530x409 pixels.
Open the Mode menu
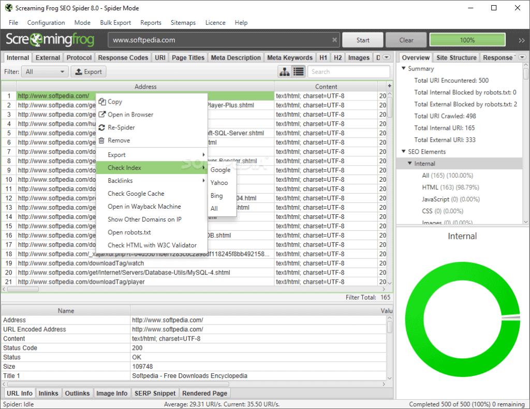[82, 23]
